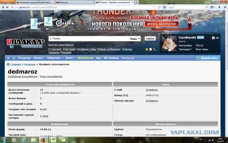Click the orange RSS feed icon
228x143 pixels.
(x=151, y=49)
